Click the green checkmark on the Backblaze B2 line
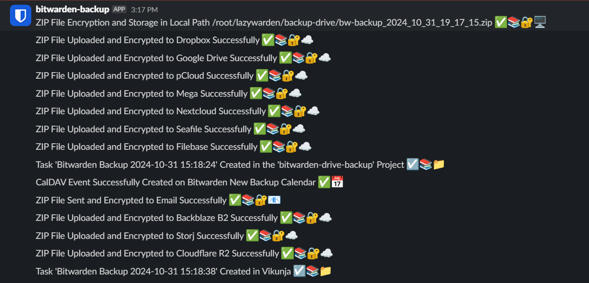The width and height of the screenshot is (589, 283). (286, 218)
